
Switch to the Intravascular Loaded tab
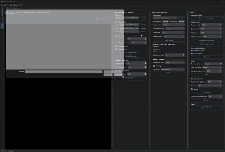point(29,12)
